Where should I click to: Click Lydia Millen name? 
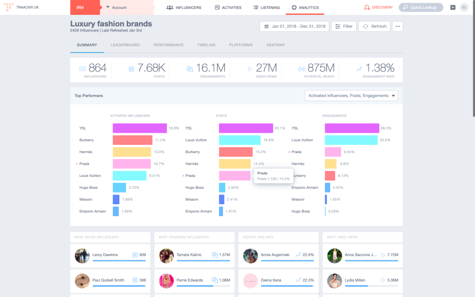[x=355, y=280]
